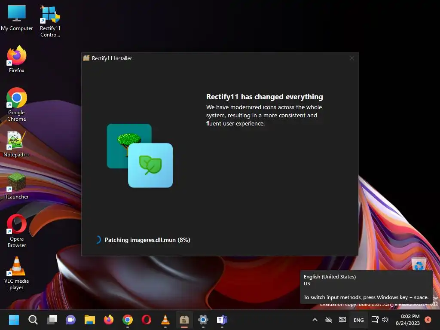Image resolution: width=440 pixels, height=330 pixels.
Task: Show hidden system tray icons
Action: (x=315, y=320)
